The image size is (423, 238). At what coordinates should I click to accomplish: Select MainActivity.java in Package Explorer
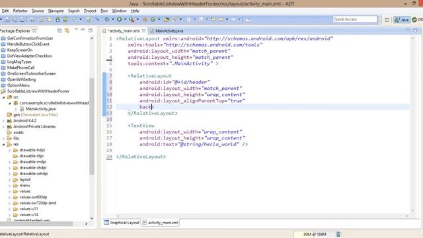click(40, 109)
